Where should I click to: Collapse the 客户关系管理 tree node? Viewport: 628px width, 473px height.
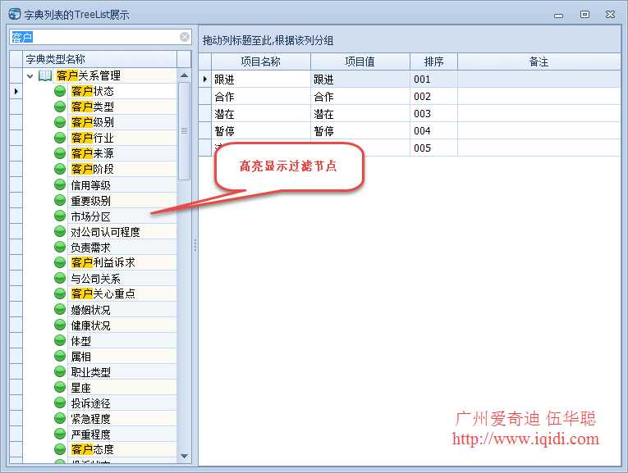pos(30,75)
